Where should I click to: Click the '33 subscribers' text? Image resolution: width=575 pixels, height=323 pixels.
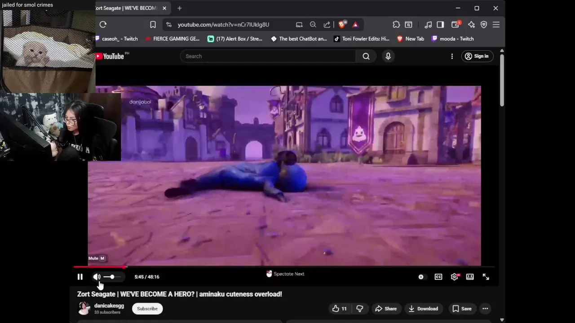[x=107, y=312]
